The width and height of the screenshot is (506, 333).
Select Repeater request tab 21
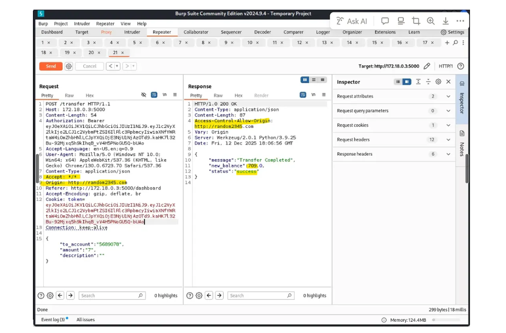point(115,52)
